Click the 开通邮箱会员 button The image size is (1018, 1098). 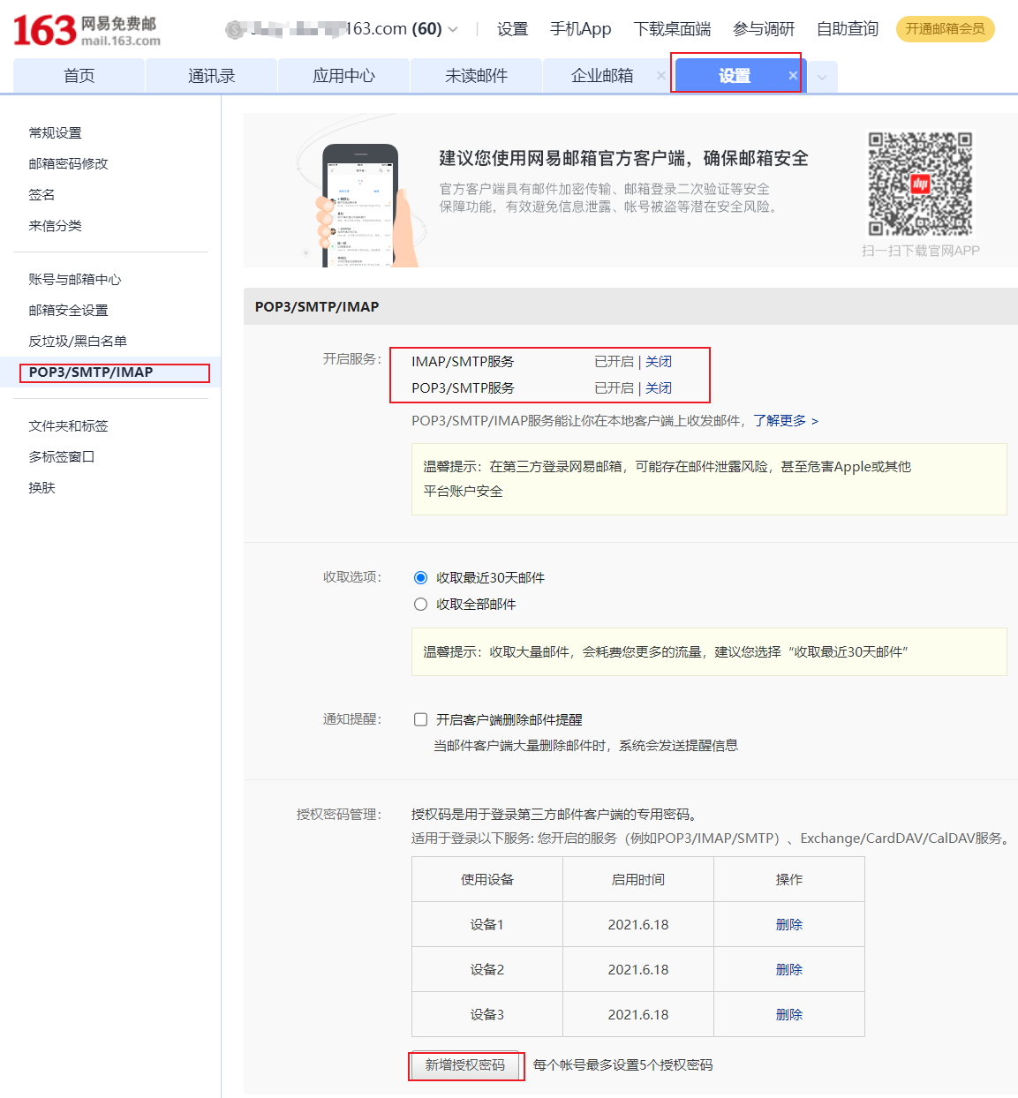(945, 28)
